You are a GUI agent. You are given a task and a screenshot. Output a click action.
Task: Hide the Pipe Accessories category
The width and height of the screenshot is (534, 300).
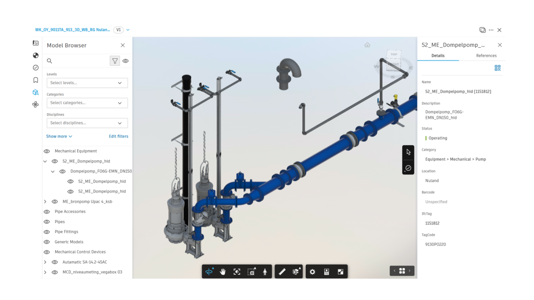(x=47, y=212)
